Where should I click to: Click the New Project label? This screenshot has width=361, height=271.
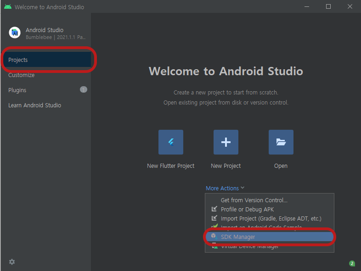click(x=226, y=166)
